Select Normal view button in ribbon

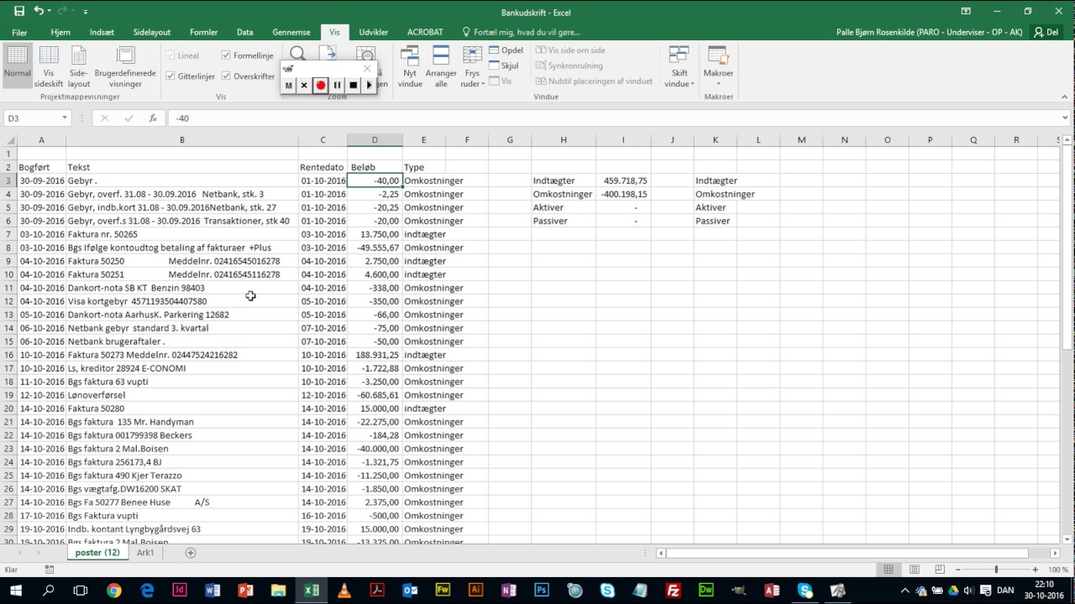(17, 65)
